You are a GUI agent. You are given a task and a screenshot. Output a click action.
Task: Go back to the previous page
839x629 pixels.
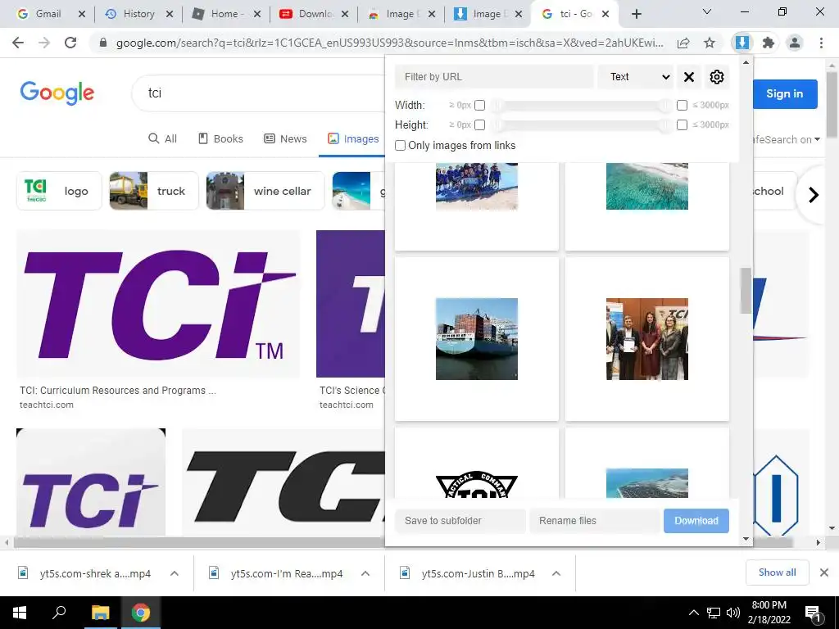[18, 43]
